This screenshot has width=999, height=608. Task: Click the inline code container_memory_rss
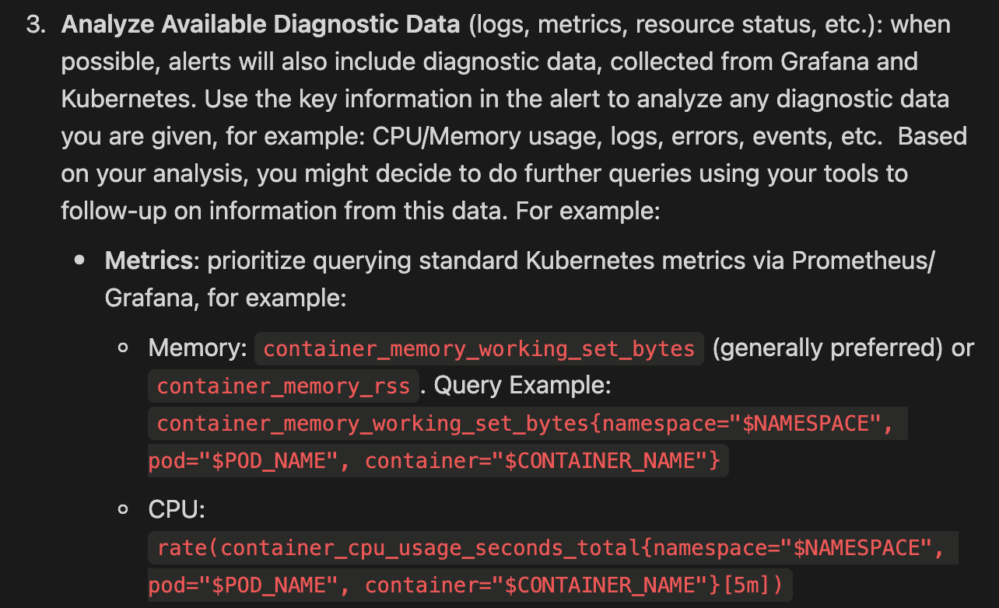coord(284,386)
